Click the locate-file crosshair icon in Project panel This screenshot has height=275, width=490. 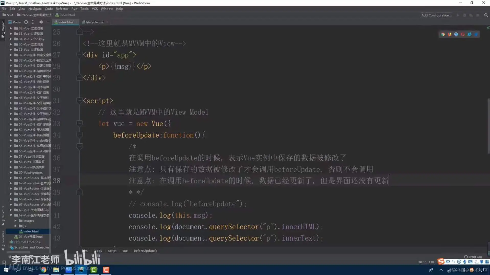click(26, 22)
